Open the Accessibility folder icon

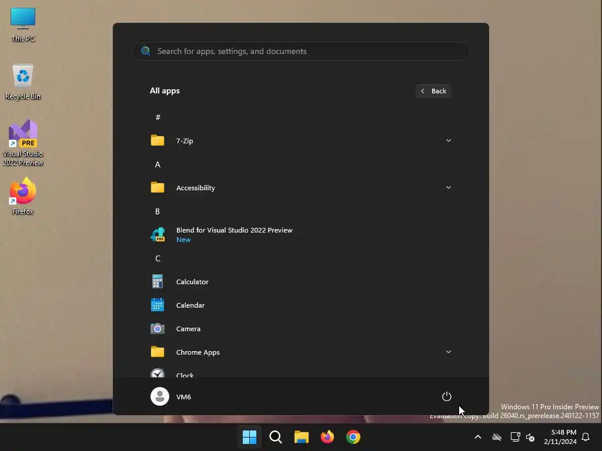click(158, 187)
